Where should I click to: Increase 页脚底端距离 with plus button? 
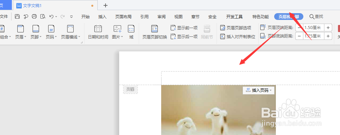[x=328, y=36]
